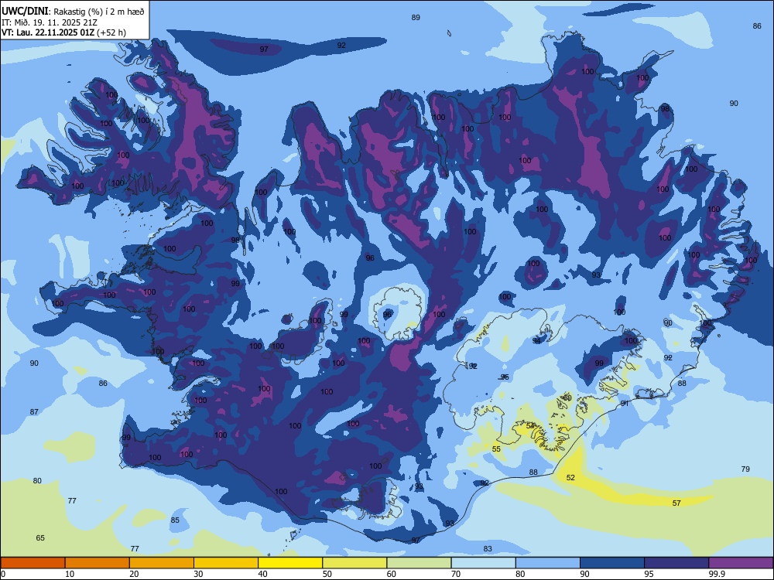Click the humidity value 94 on the map
The width and height of the screenshot is (774, 580).
[x=536, y=341]
